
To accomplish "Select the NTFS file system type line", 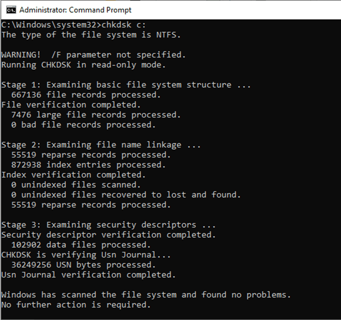I will click(91, 35).
